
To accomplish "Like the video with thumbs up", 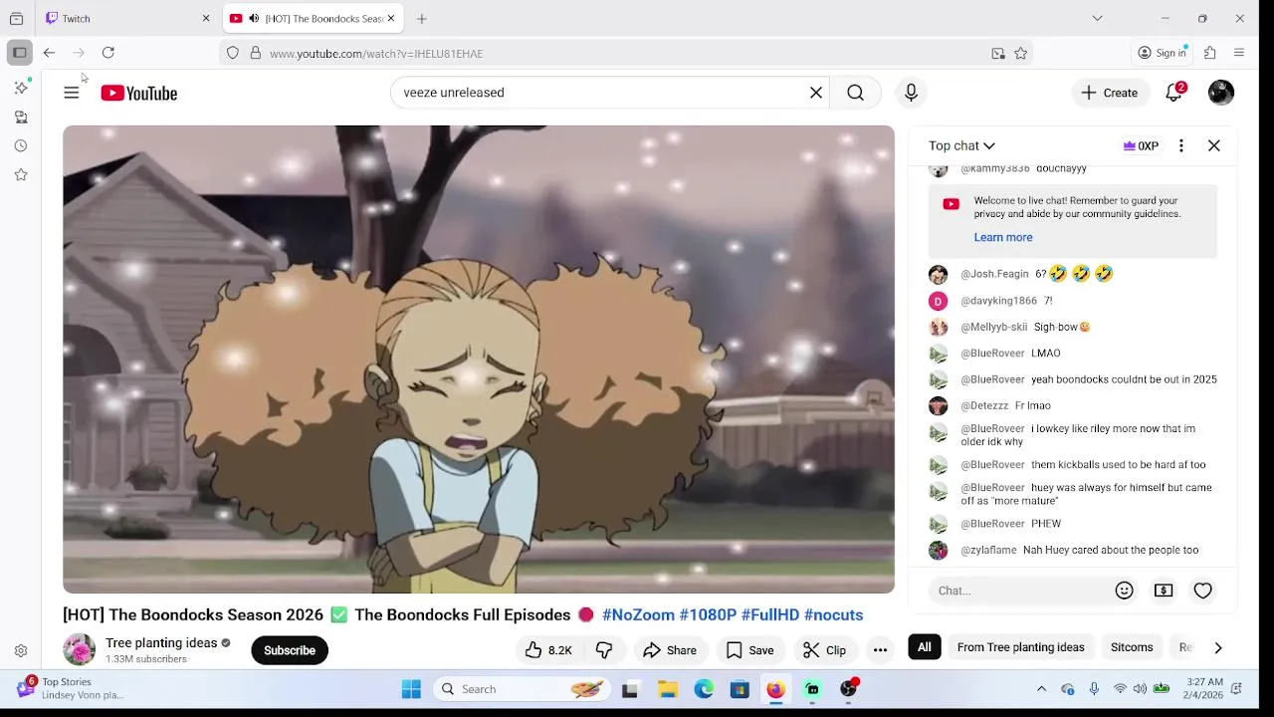I will coord(548,650).
